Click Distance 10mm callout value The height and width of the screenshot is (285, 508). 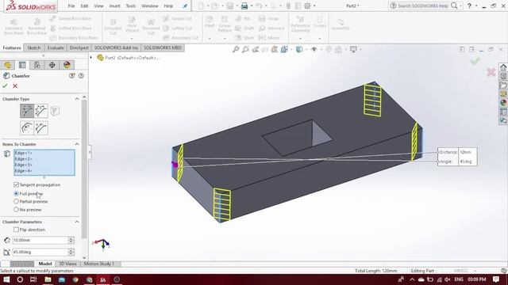click(x=467, y=152)
